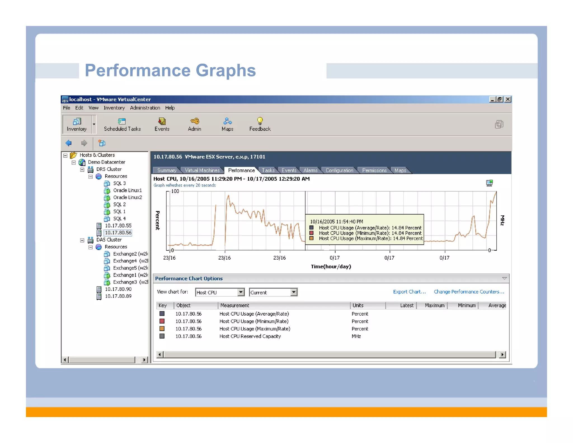Open Scheduled Tasks view
This screenshot has width=573, height=443.
coord(122,125)
